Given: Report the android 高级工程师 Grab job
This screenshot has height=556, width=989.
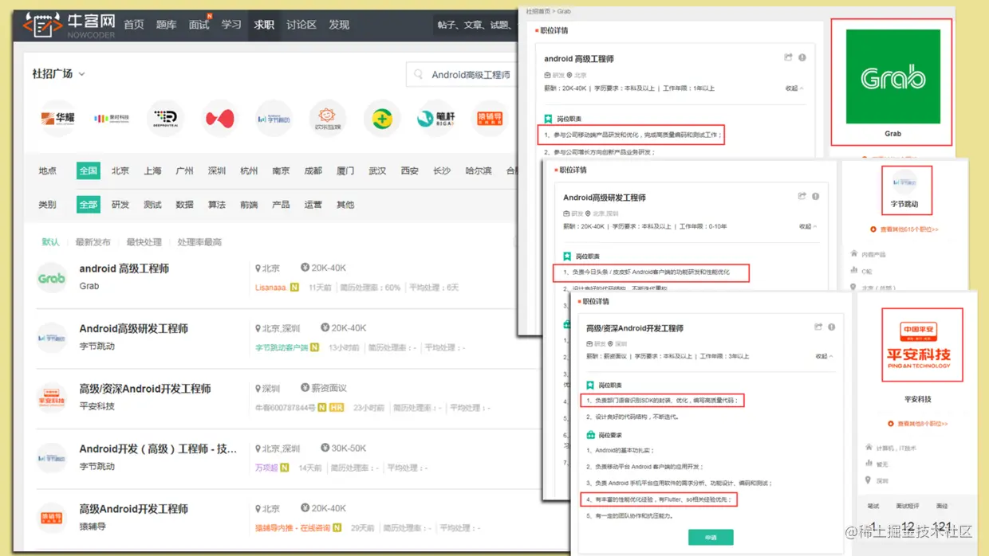Looking at the screenshot, I should point(802,57).
